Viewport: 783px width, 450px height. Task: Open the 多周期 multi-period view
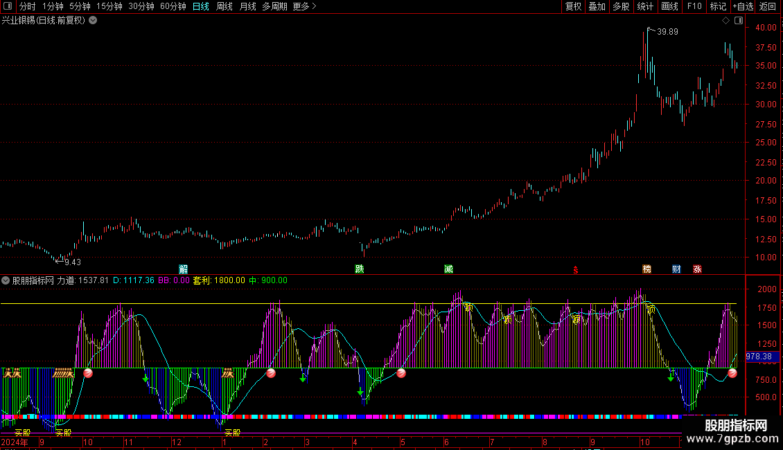(x=274, y=6)
